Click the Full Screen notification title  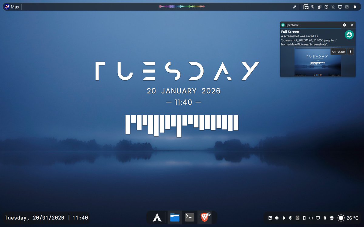[290, 31]
